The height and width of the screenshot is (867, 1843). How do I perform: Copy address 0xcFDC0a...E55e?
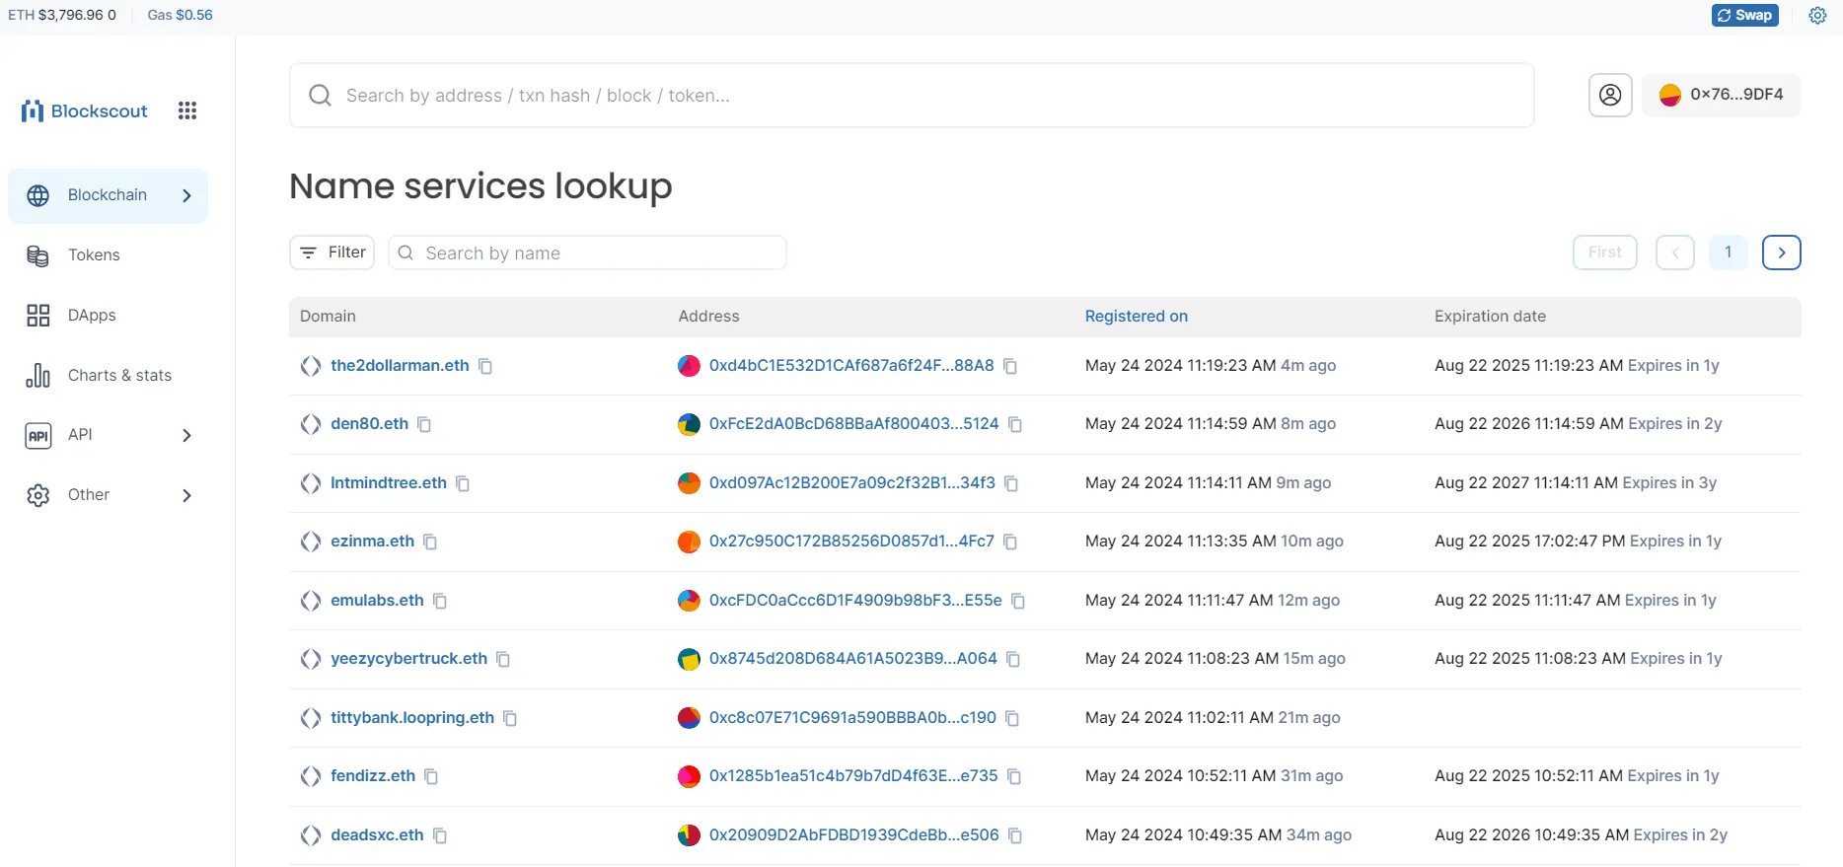coord(1018,601)
